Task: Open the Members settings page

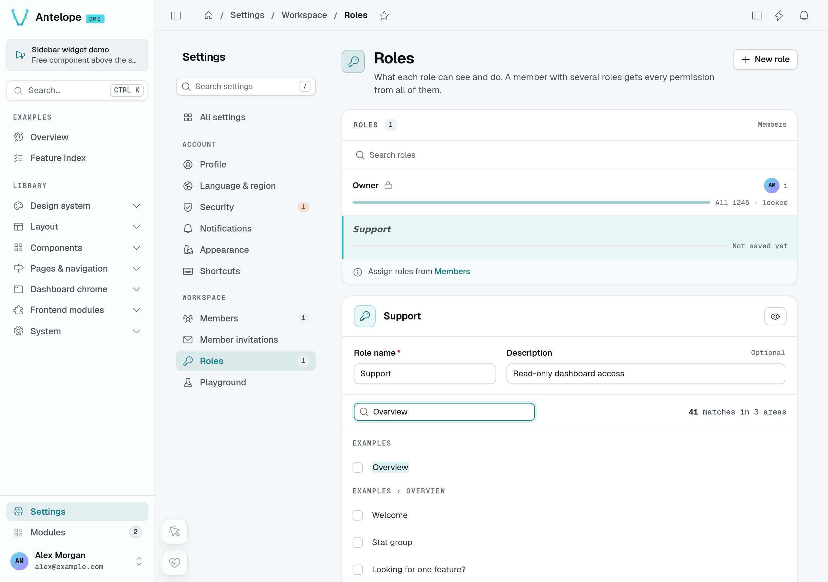Action: coord(245,318)
